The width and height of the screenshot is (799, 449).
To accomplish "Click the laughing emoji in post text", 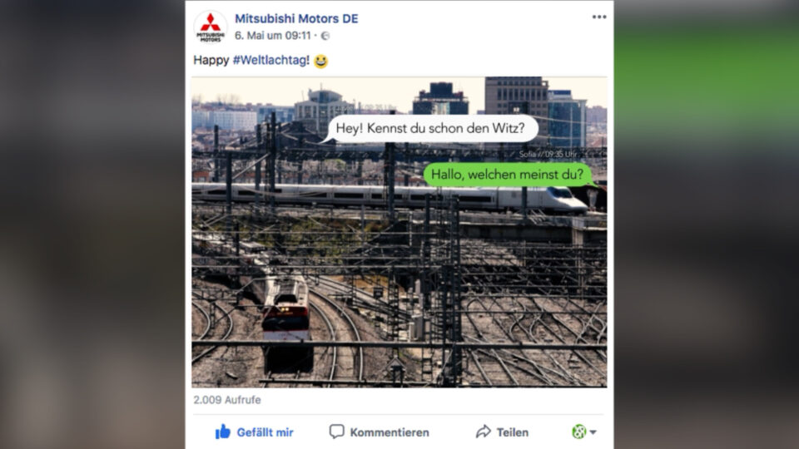I will click(x=320, y=61).
